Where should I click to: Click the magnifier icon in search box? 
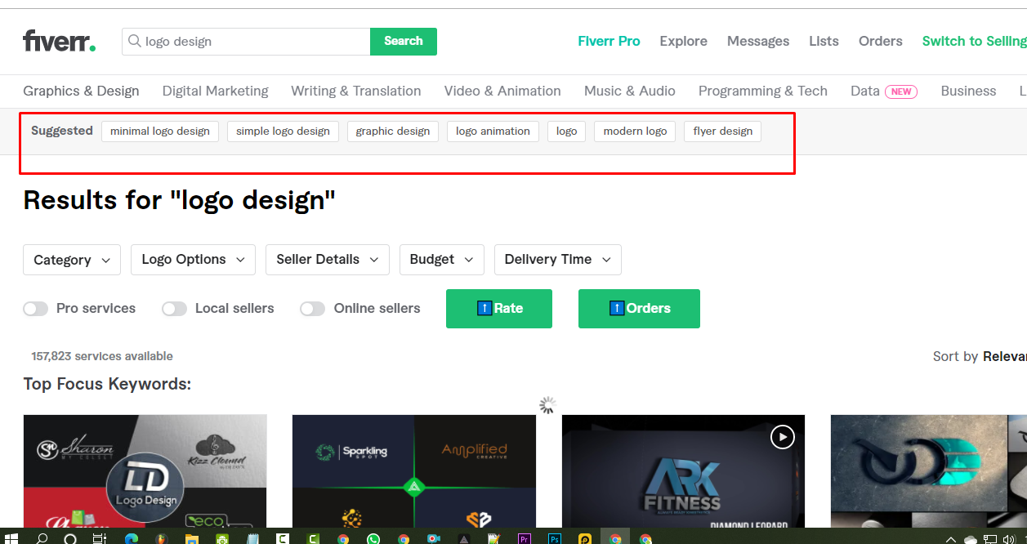tap(133, 41)
